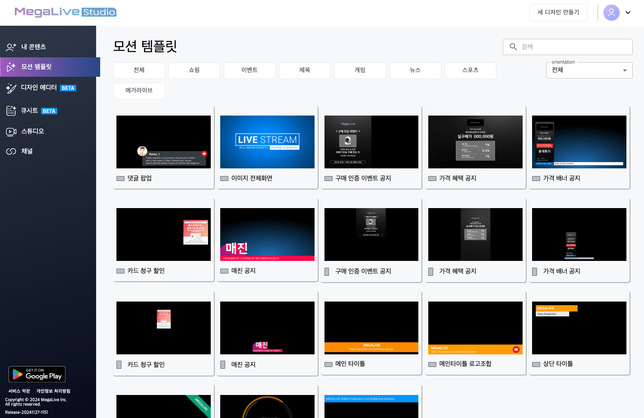Viewport: 644px width, 418px height.
Task: Click the 큐시트 sidebar icon
Action: (11, 111)
